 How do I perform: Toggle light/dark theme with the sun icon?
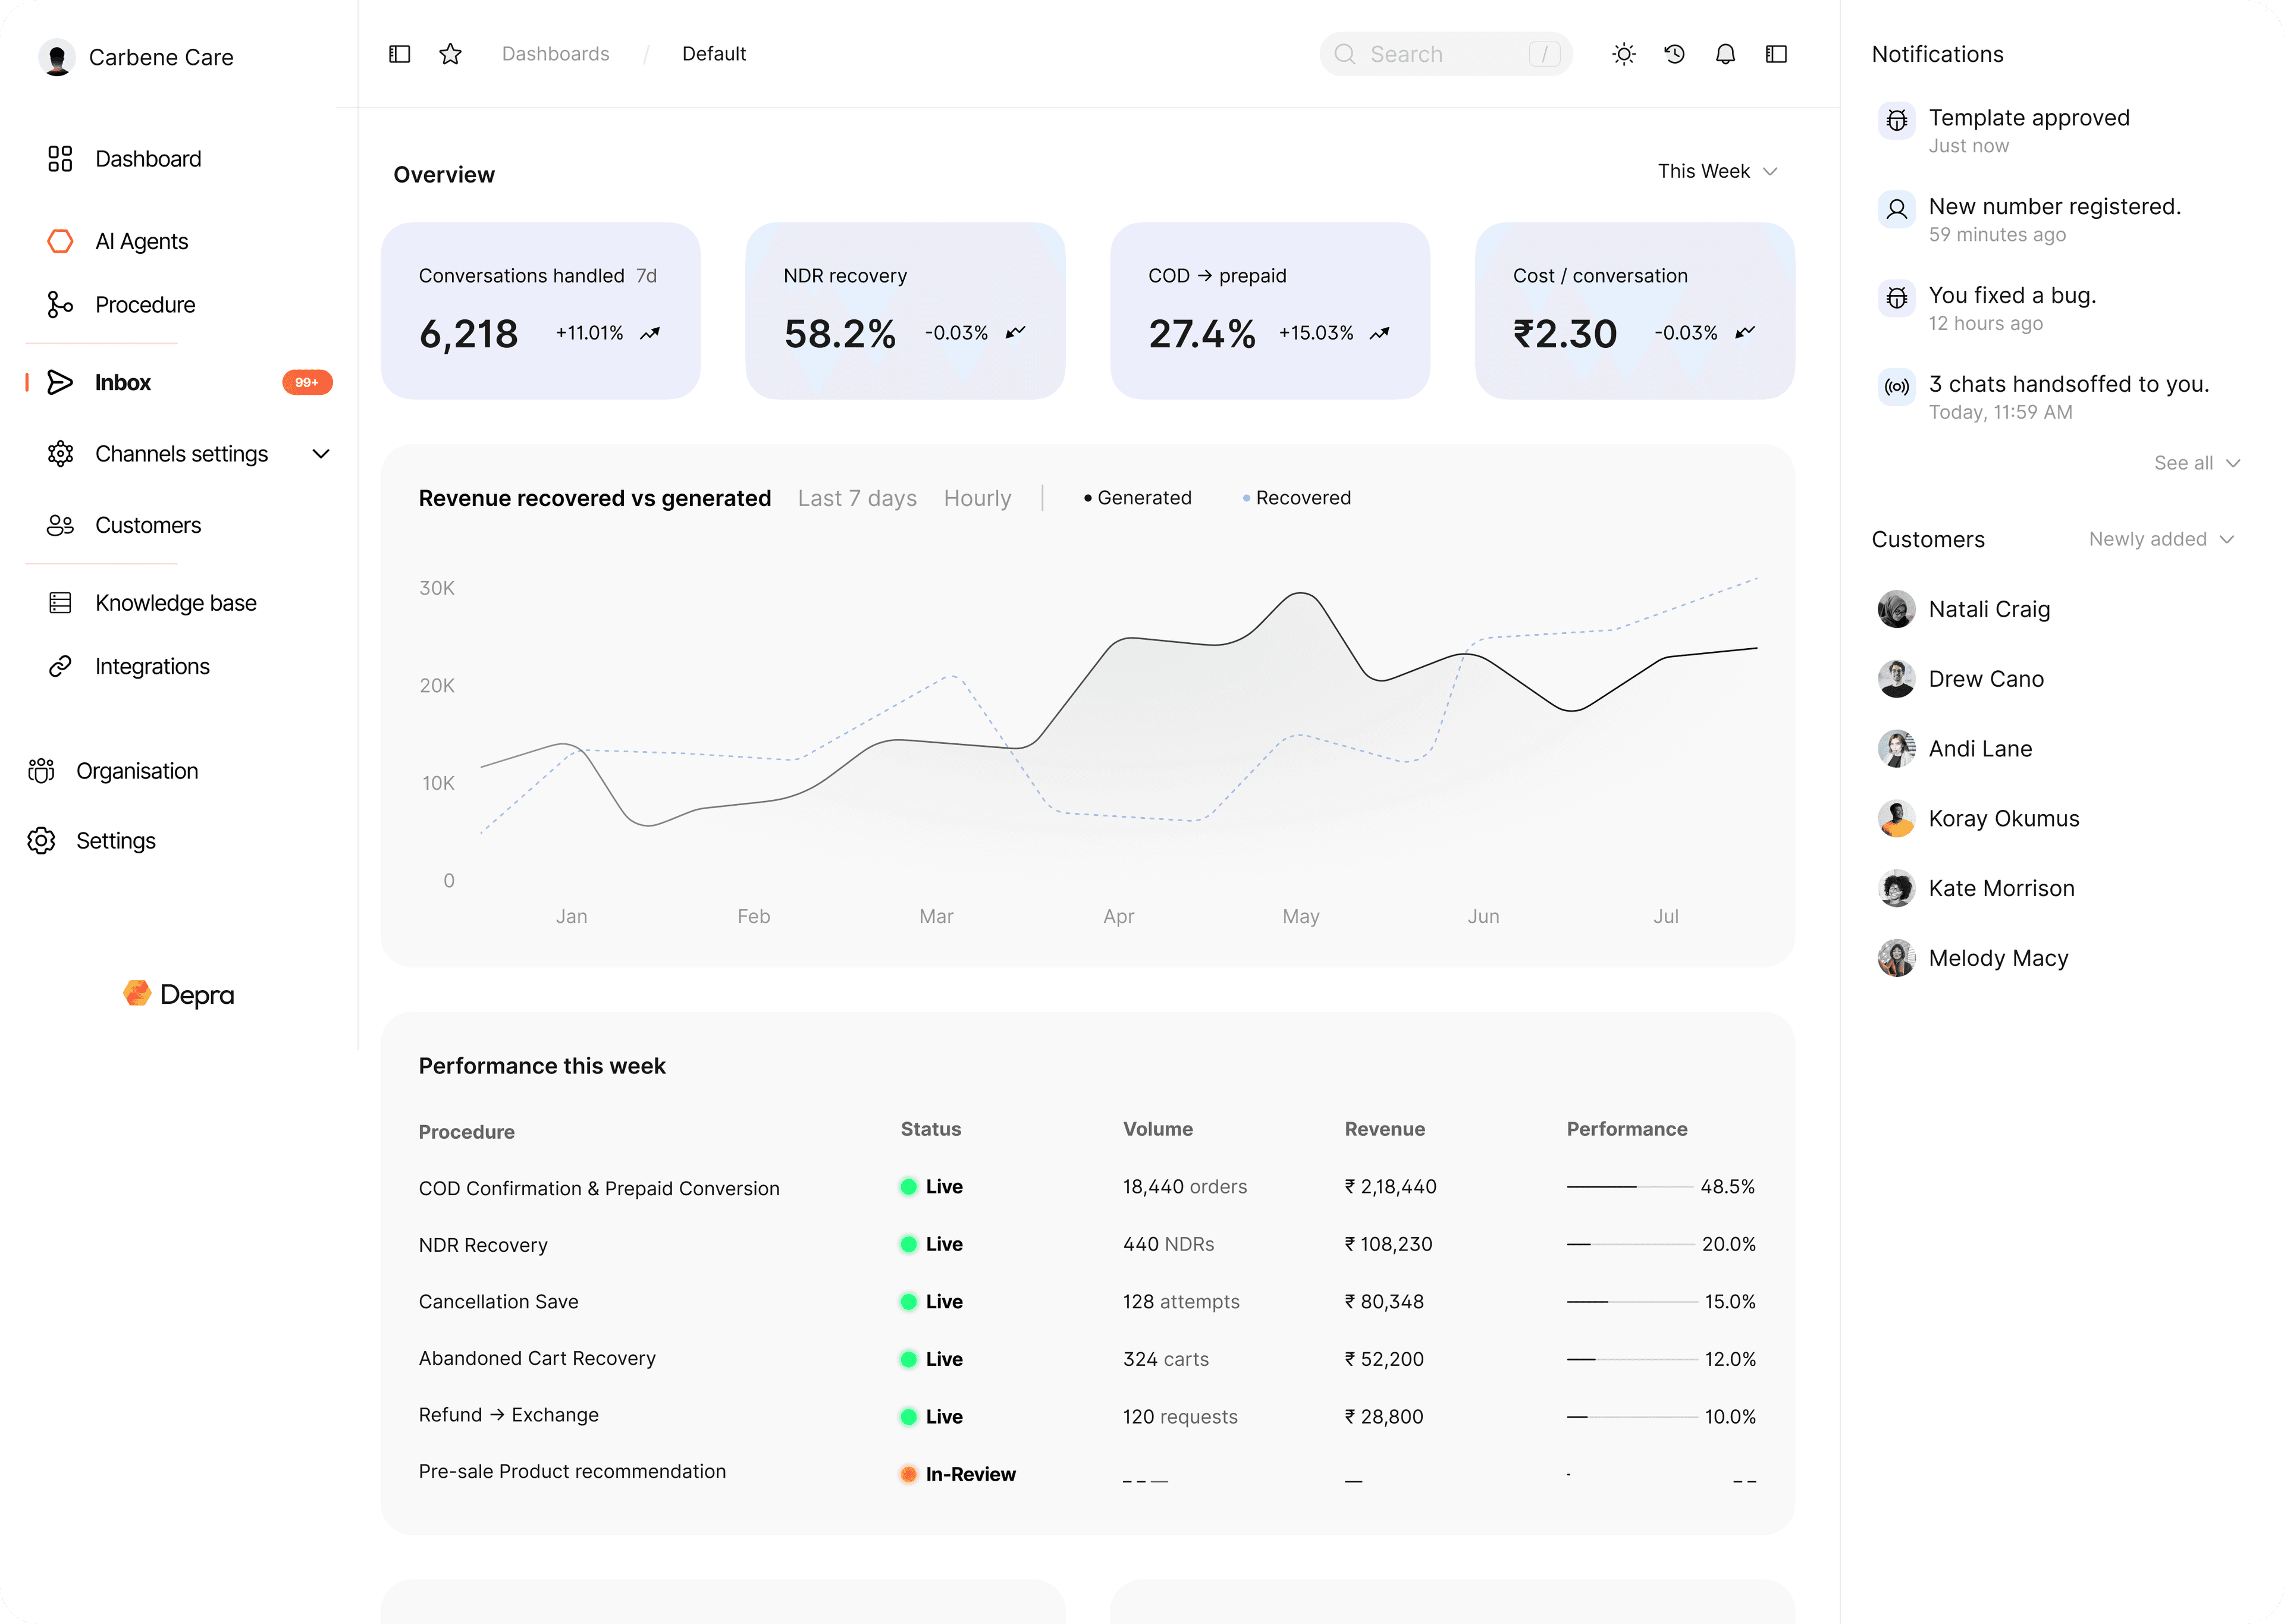(1624, 54)
